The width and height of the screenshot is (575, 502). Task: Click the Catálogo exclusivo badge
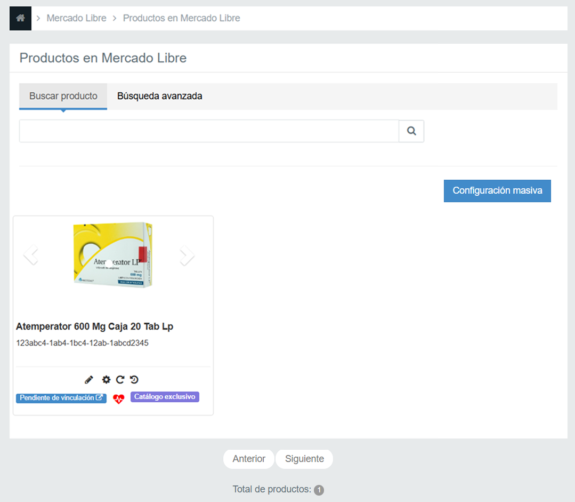(x=165, y=397)
